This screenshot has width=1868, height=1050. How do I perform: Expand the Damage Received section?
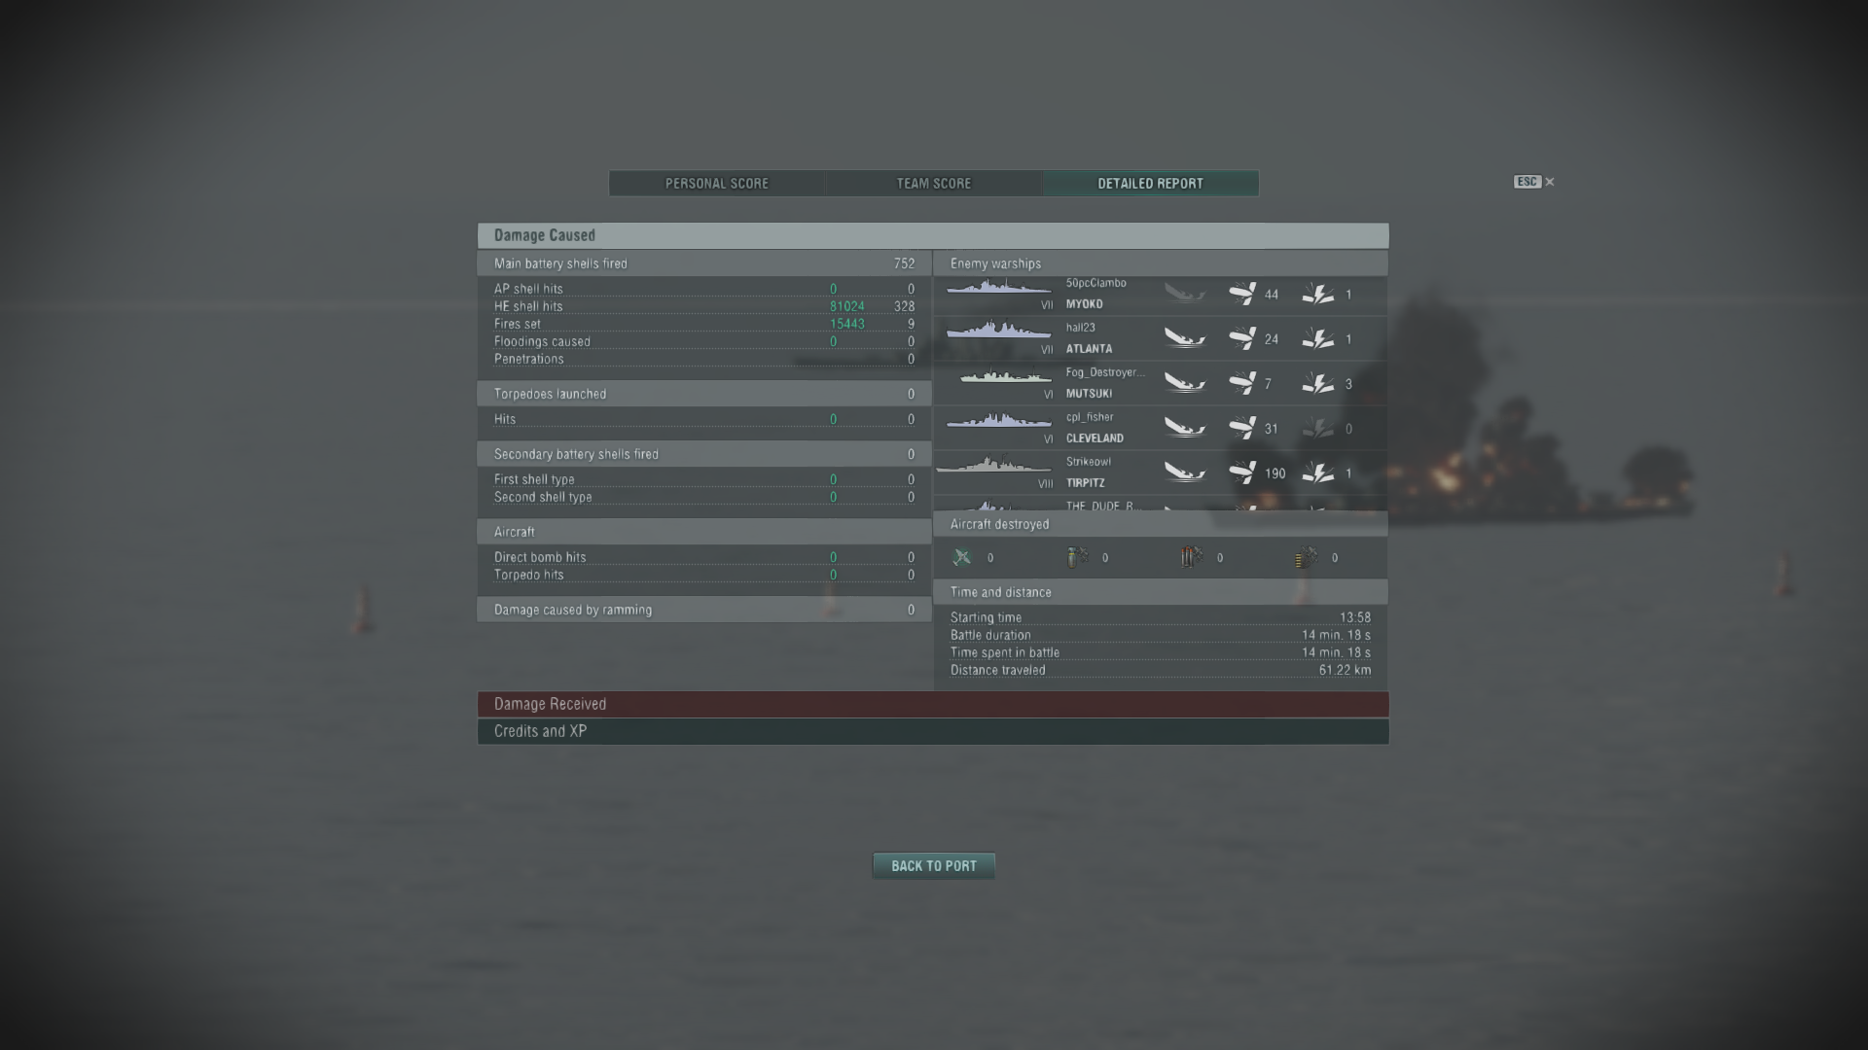pyautogui.click(x=933, y=704)
